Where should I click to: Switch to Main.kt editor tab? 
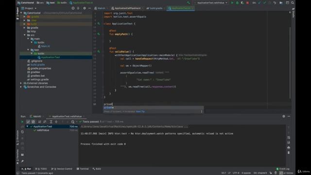point(101,8)
